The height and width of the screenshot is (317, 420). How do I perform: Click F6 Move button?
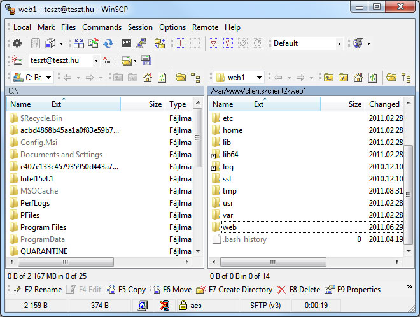pos(171,290)
